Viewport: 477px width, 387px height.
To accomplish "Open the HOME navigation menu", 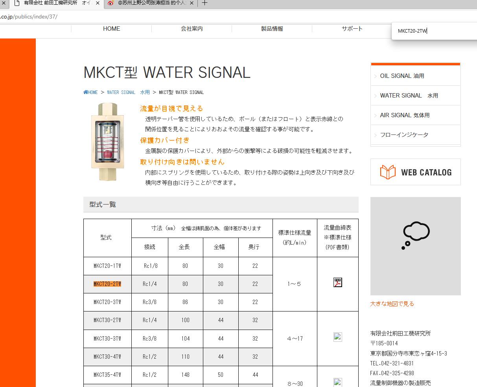I will (x=111, y=29).
